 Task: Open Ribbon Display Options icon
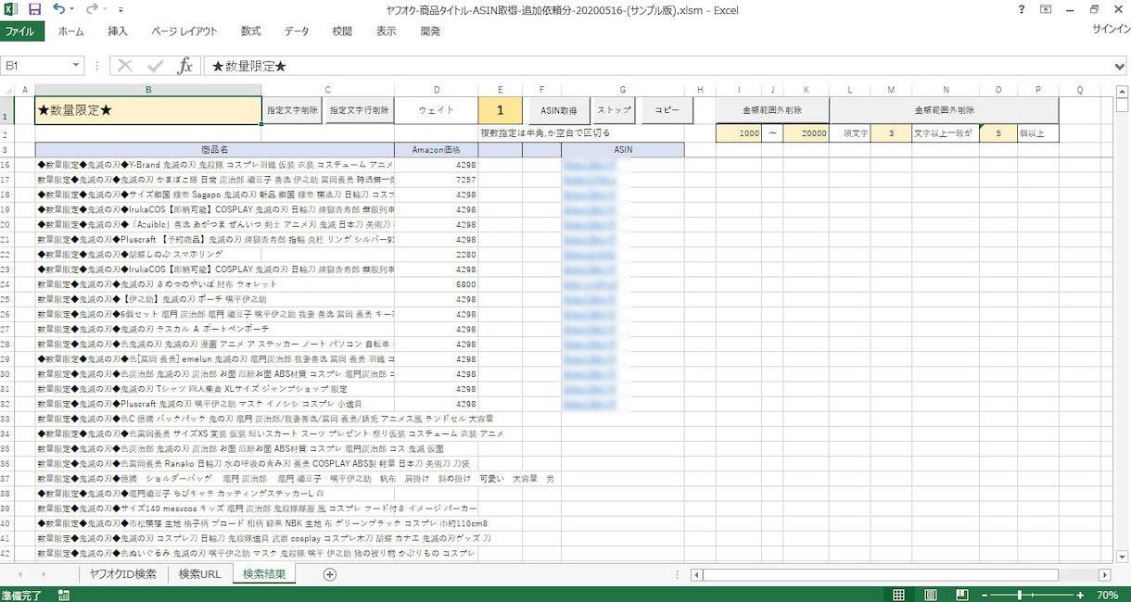point(1046,9)
